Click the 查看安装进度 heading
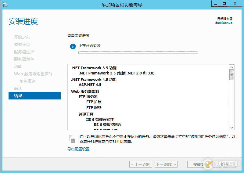The image size is (244, 173). [x=78, y=36]
